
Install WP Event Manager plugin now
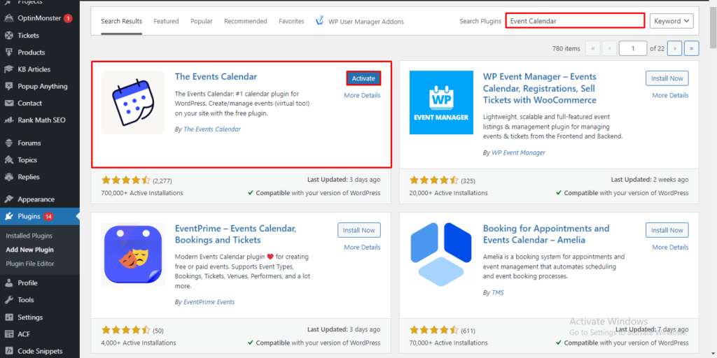pos(667,78)
